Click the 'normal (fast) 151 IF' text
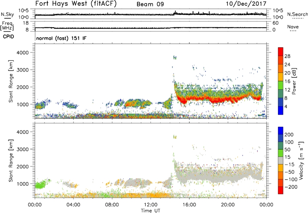Screen dimensions: 308x213 pos(61,38)
